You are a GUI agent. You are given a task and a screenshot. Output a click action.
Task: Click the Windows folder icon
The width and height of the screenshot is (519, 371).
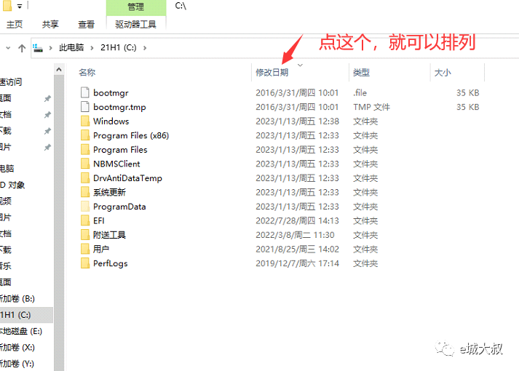click(85, 121)
